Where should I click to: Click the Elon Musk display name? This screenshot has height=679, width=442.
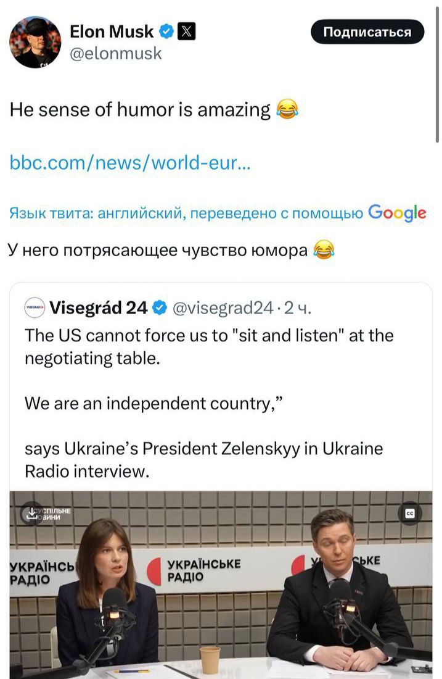coord(113,31)
